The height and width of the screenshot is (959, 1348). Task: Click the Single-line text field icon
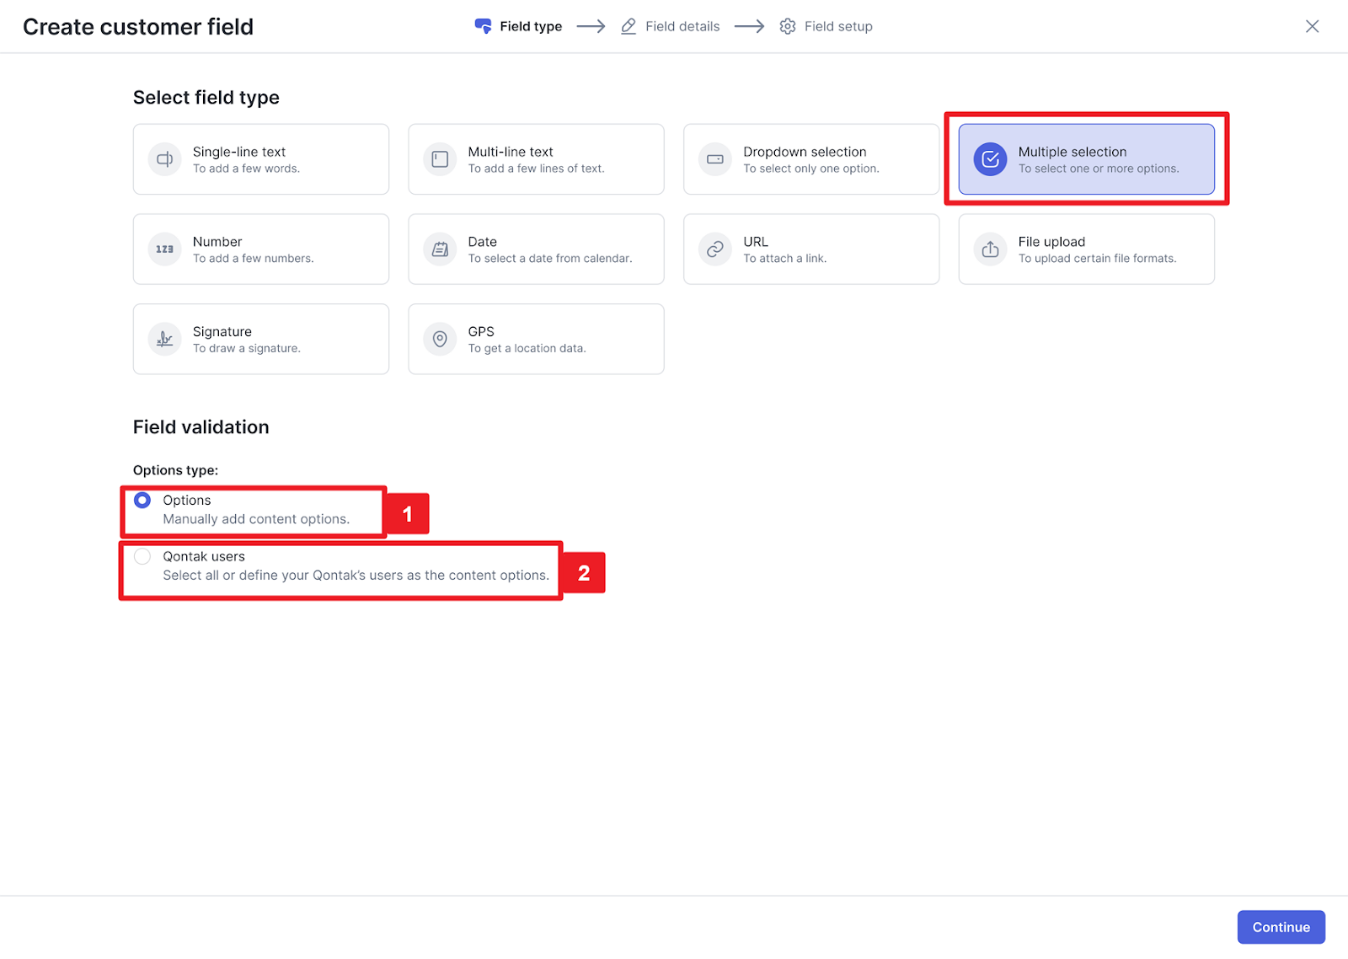click(165, 159)
